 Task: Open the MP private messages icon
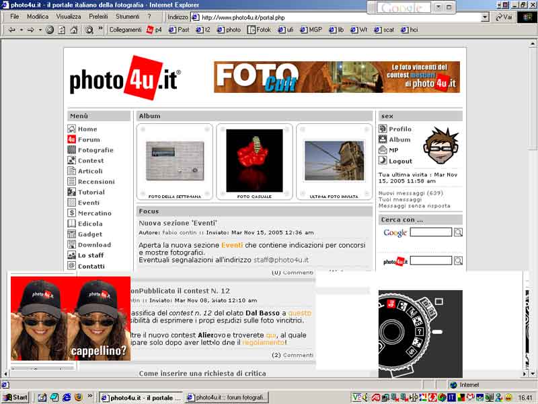tap(383, 150)
